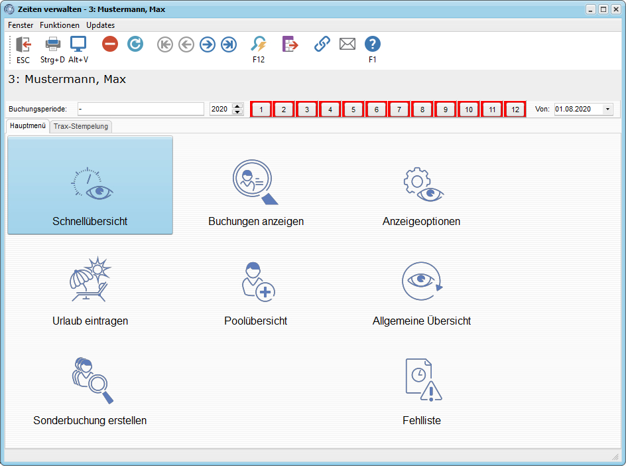Open the Fenster menu
Viewport: 626px width, 466px height.
(x=21, y=25)
